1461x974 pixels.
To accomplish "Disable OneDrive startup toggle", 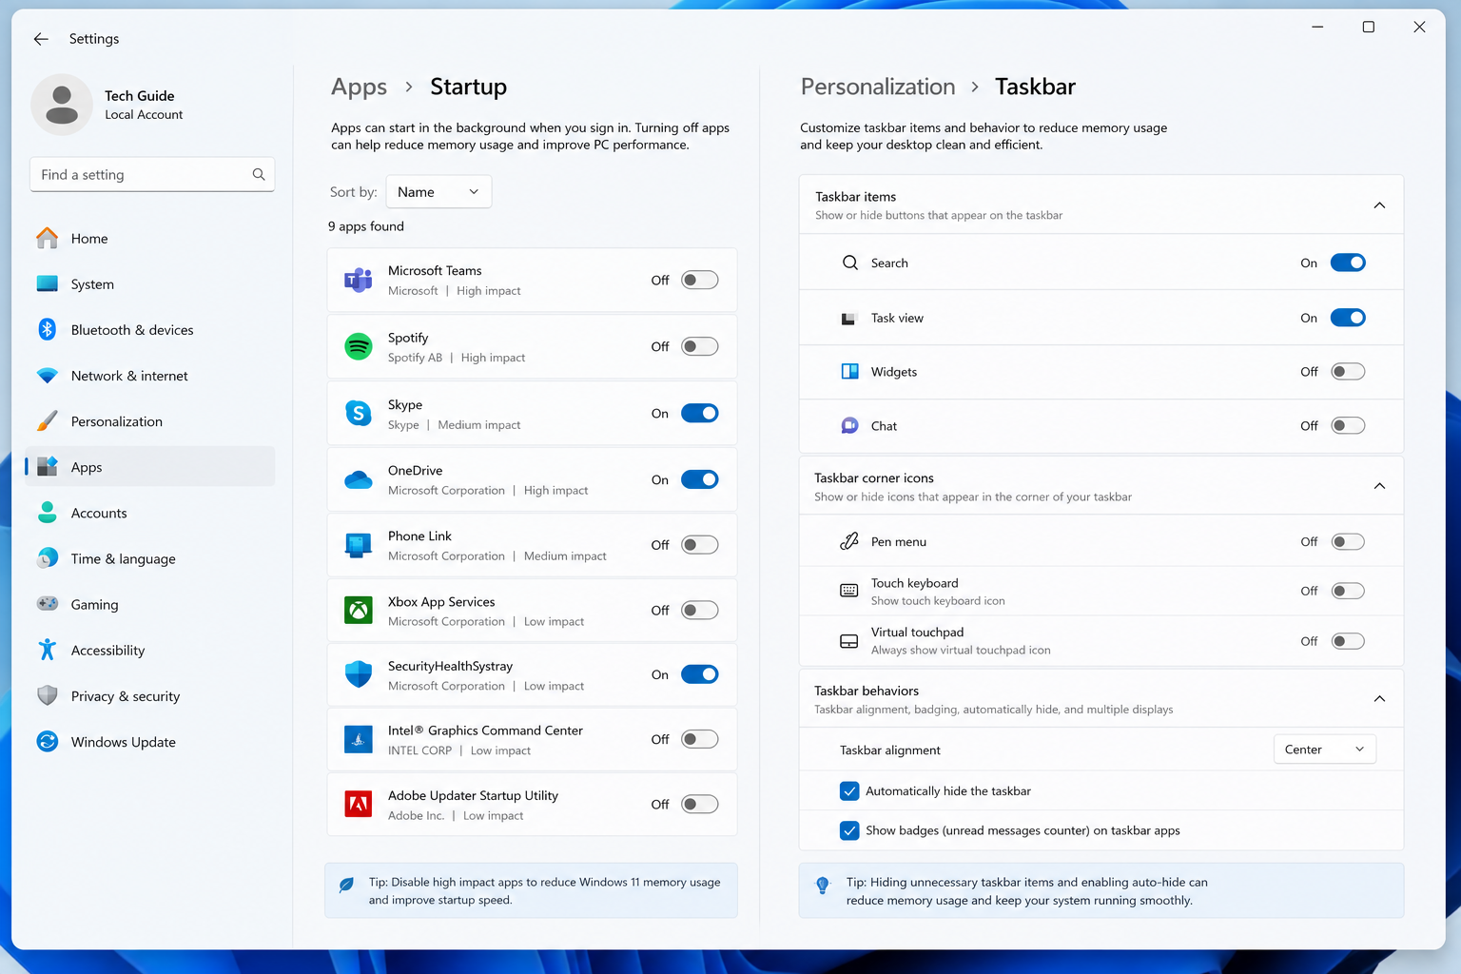I will tap(700, 479).
